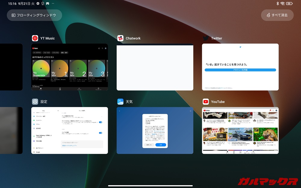Open the Chatwork blank window preview
The height and width of the screenshot is (188, 301).
pos(155,68)
